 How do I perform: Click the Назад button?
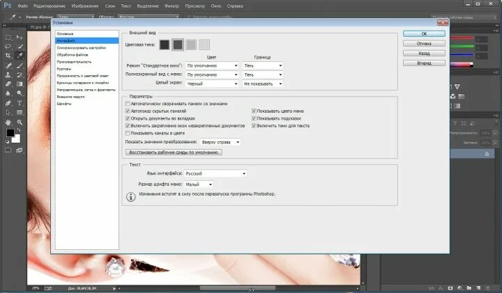[424, 54]
